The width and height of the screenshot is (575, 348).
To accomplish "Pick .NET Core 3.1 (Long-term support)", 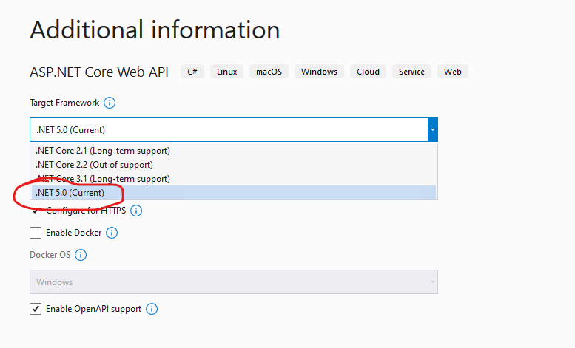I will [x=234, y=179].
